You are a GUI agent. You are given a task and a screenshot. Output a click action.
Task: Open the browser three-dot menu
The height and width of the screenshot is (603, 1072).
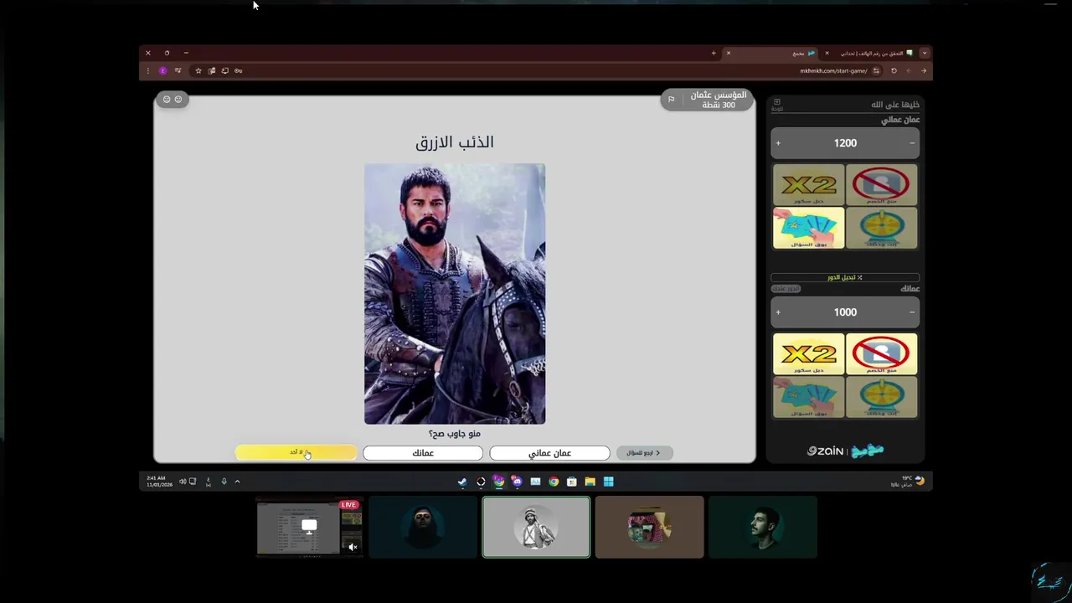coord(148,71)
